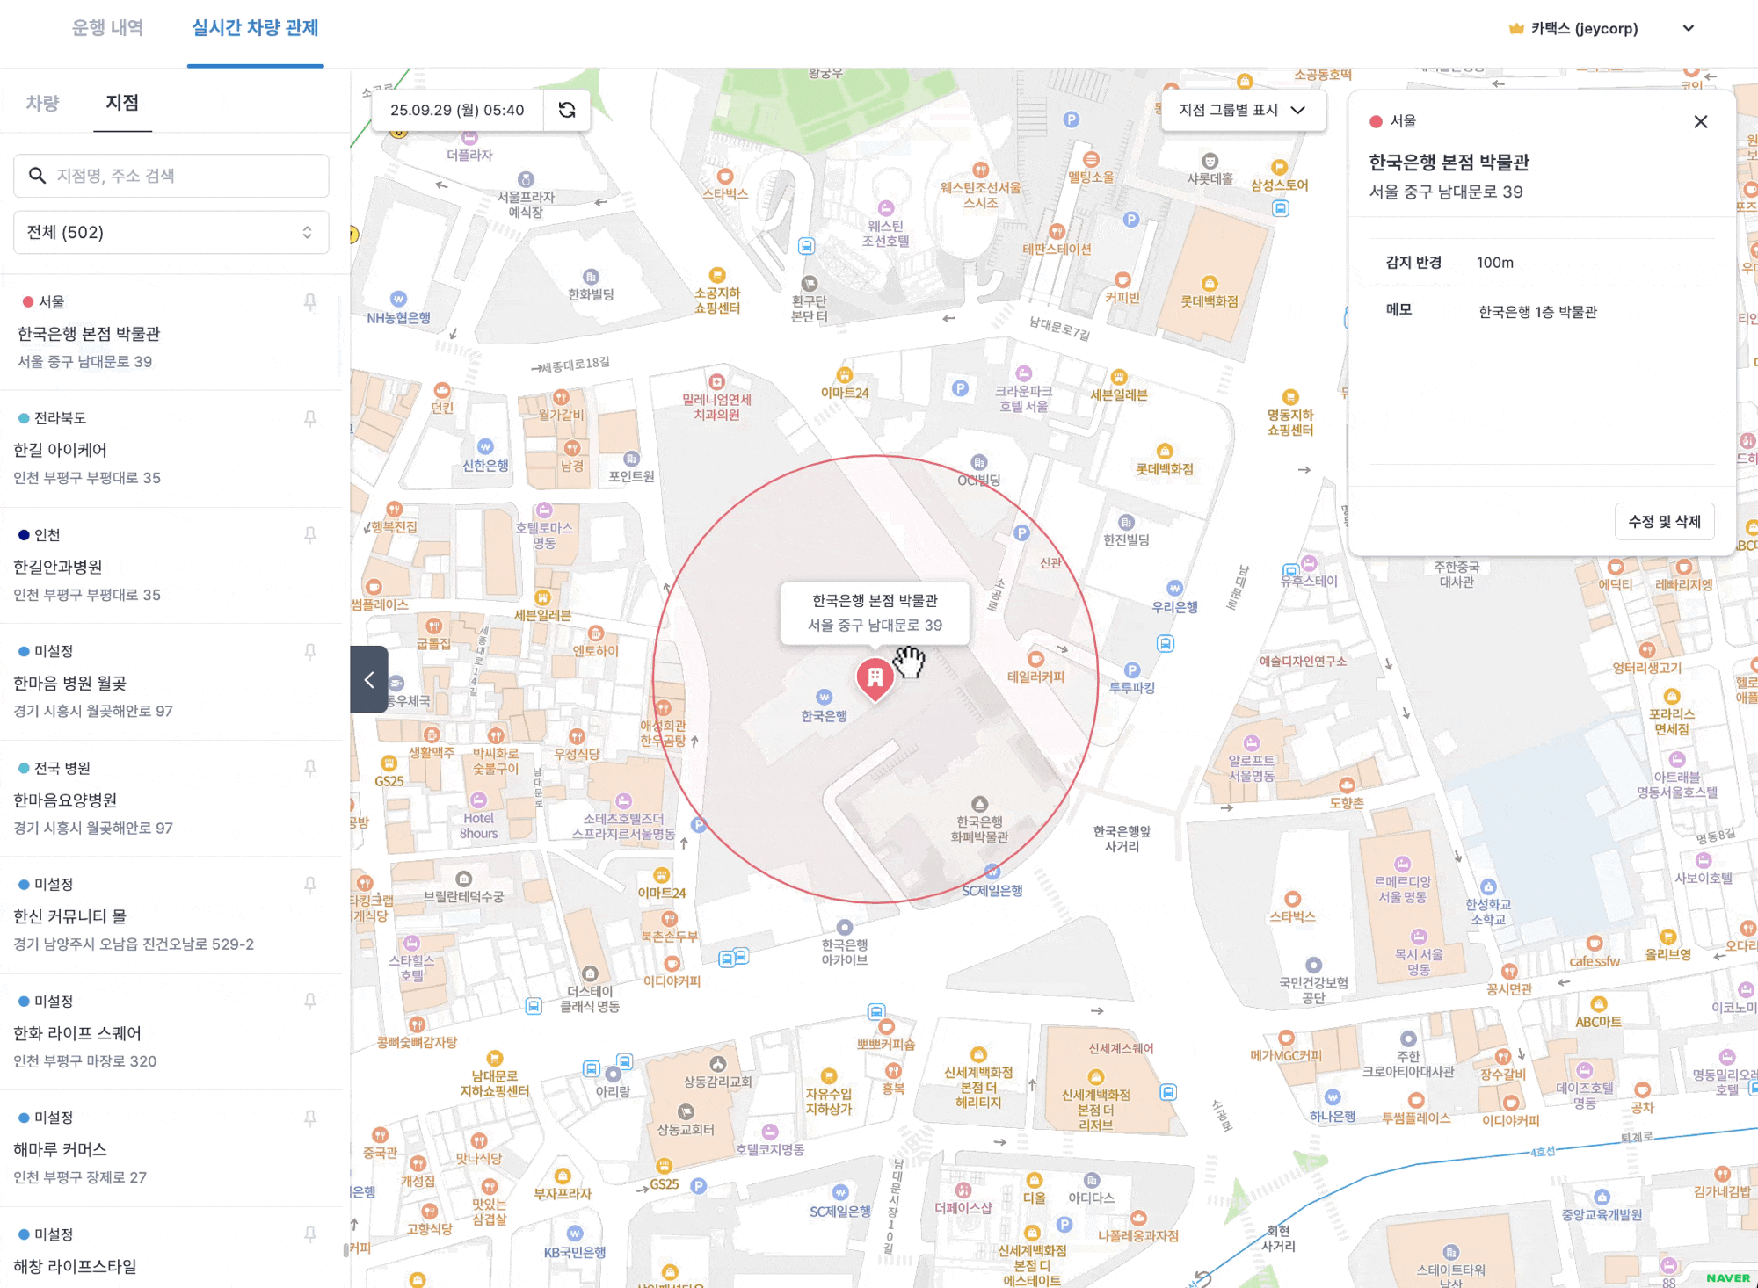Switch to the 운행 내역 tab
The height and width of the screenshot is (1288, 1758).
point(107,28)
